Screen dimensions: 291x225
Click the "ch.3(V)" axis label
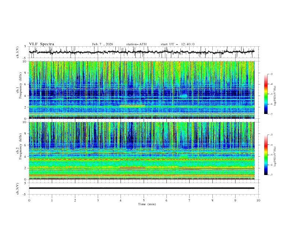(x=18, y=189)
